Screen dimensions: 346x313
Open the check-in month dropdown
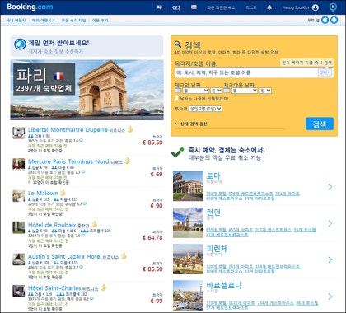tap(196, 91)
